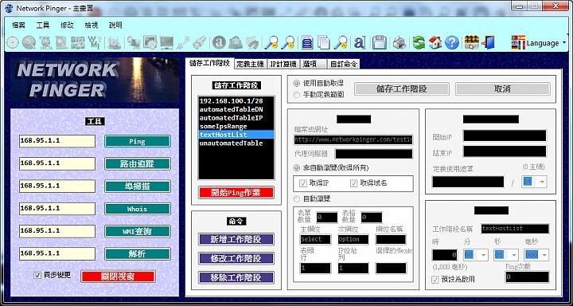Select automatedTableDN in the session list
The width and height of the screenshot is (573, 306).
[236, 109]
